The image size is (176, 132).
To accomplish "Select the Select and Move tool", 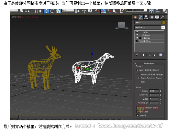I will (46, 11).
